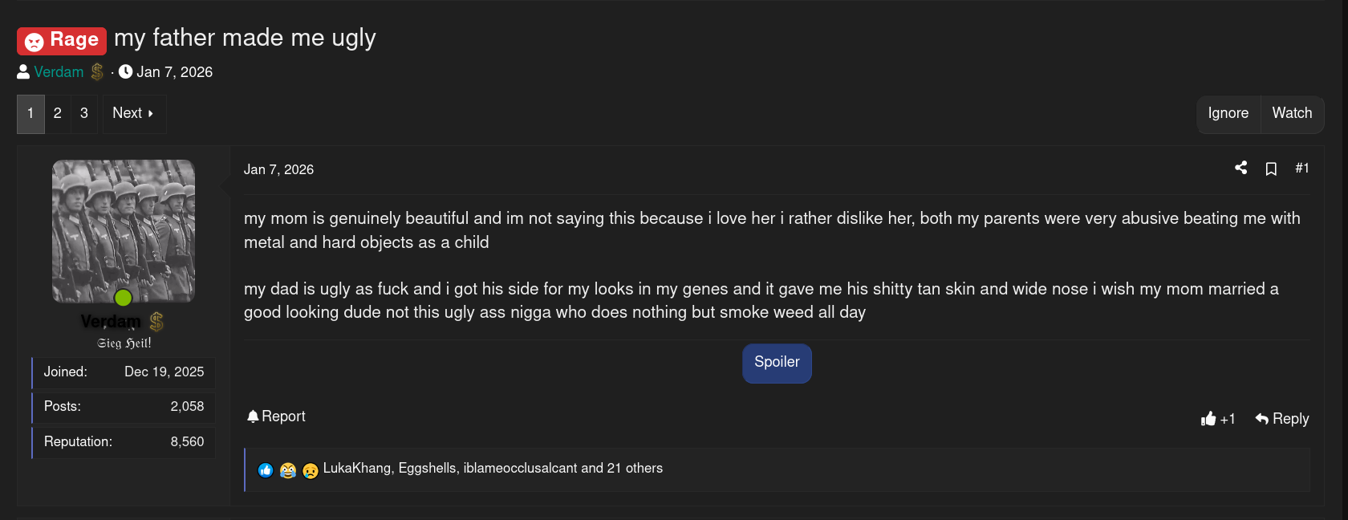Jump to page 3 of the thread

click(x=84, y=113)
